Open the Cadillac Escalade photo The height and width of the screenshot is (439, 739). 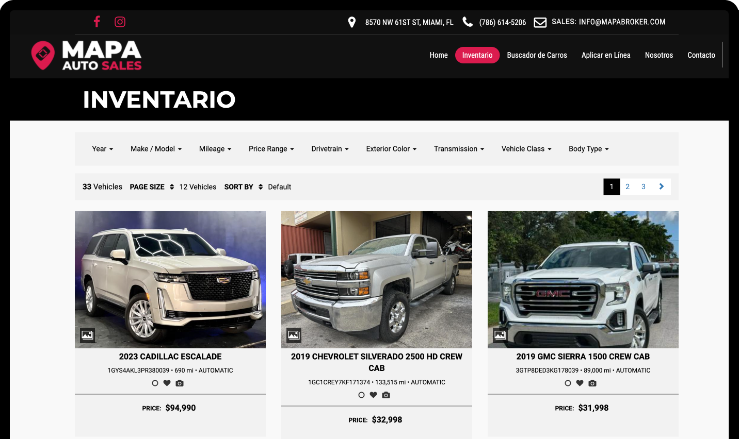coord(170,279)
